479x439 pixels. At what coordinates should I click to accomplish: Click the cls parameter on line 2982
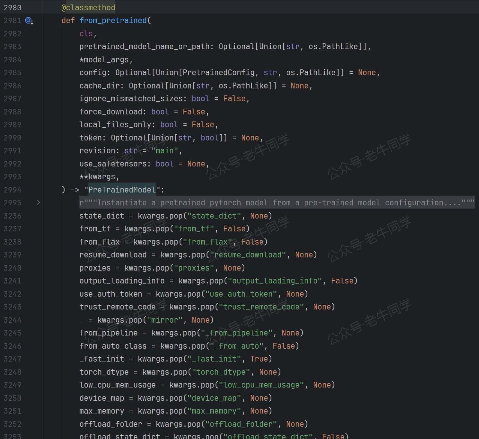(x=86, y=34)
